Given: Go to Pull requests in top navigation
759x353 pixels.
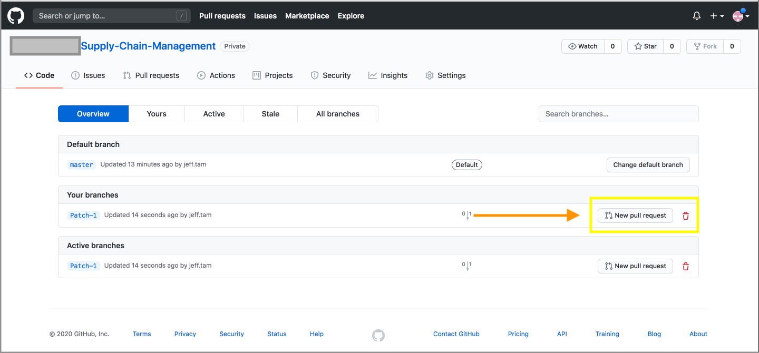Looking at the screenshot, I should click(222, 16).
